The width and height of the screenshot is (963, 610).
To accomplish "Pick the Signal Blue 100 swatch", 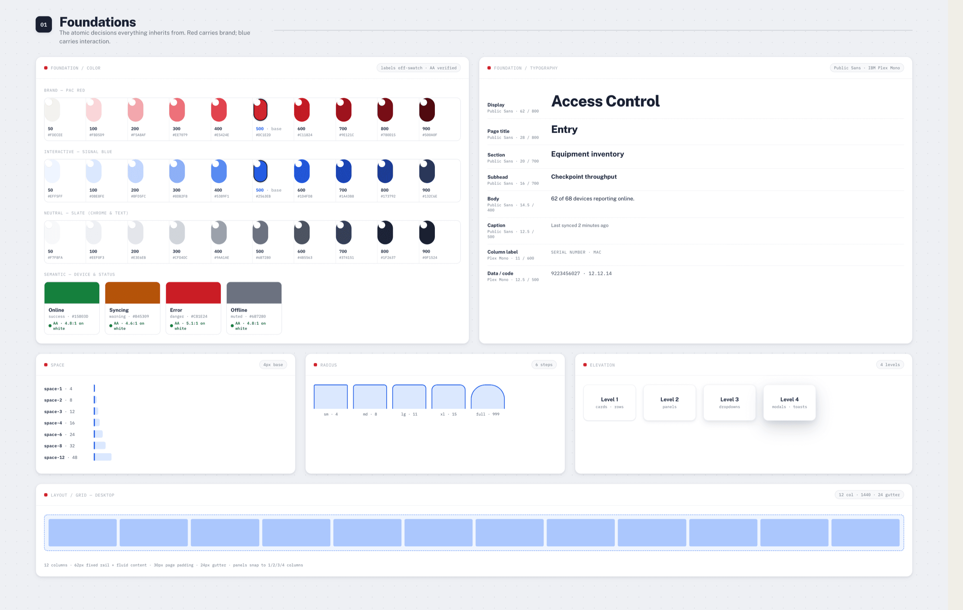I will click(x=94, y=171).
